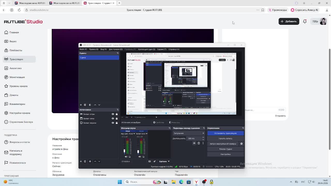Open audio mixer Options dropdown
Viewport: 331px width, 186px height.
coord(164,161)
